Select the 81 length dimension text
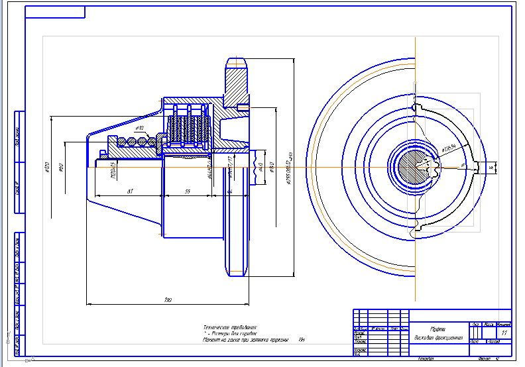 tap(130, 191)
